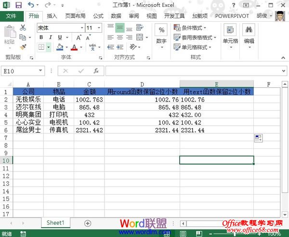Toggle middle align icon
This screenshot has width=289, height=237.
(x=120, y=27)
